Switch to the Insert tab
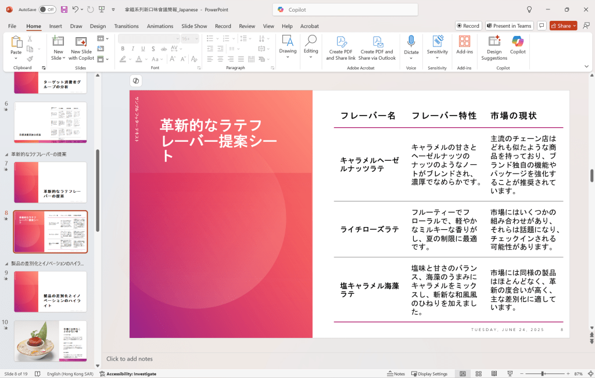 pos(55,26)
